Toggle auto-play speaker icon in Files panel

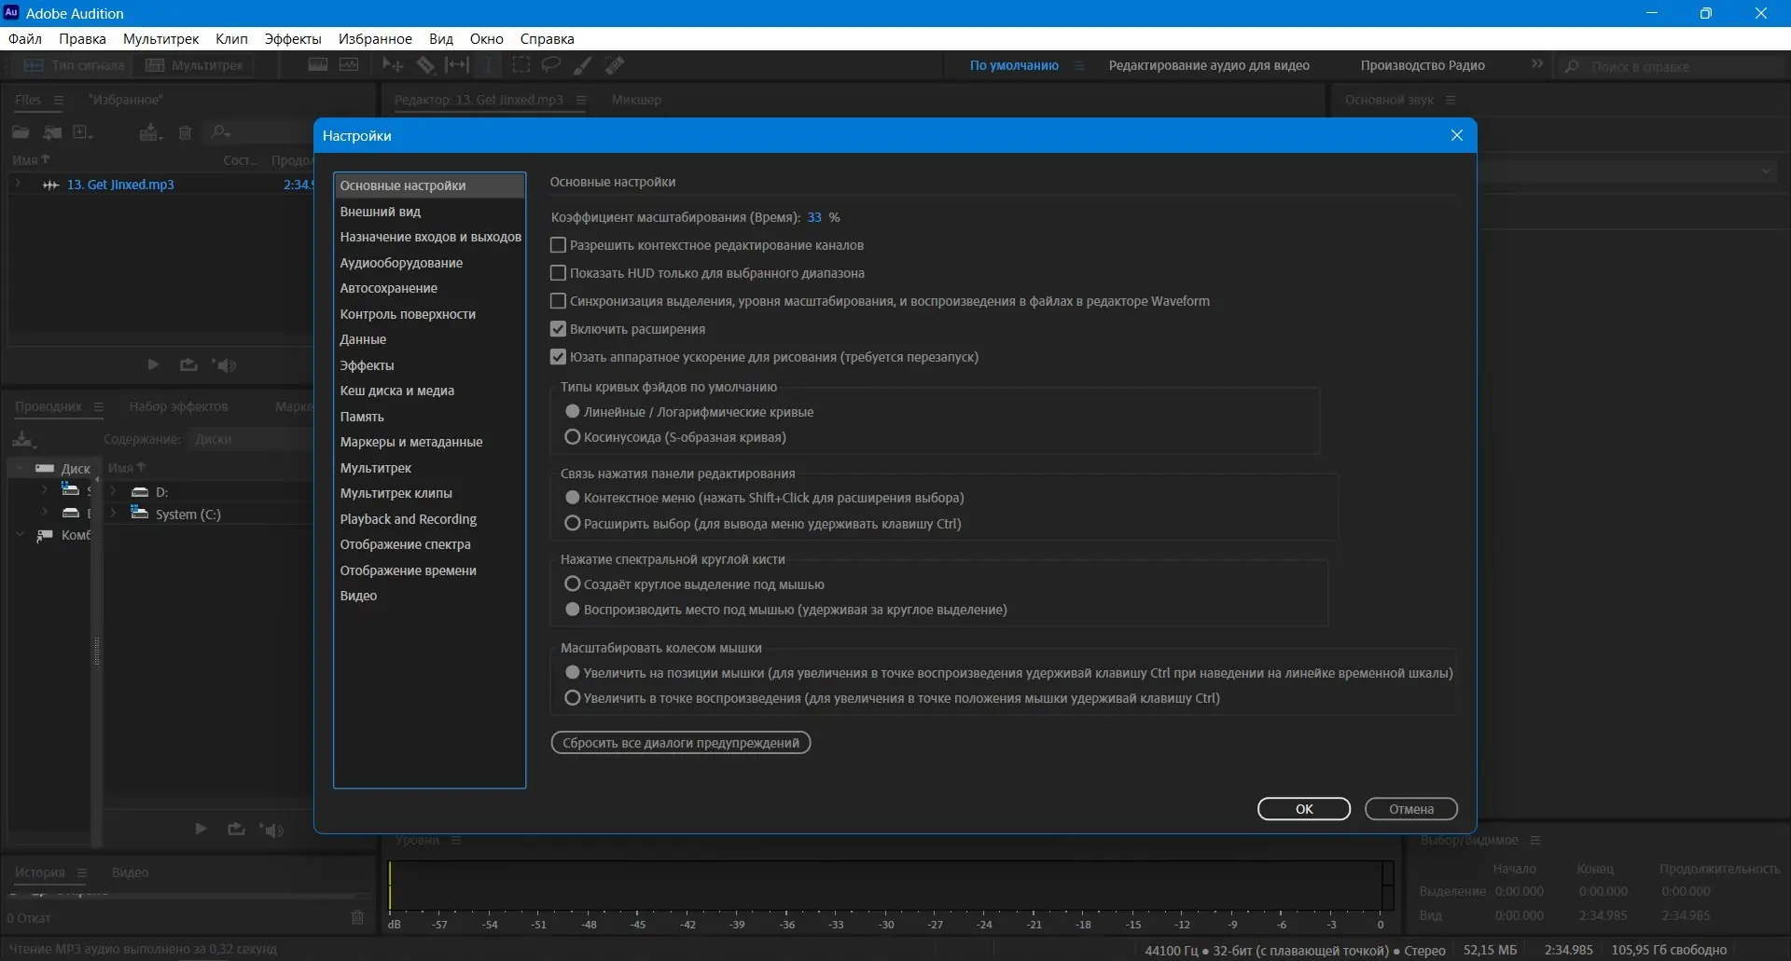(225, 364)
